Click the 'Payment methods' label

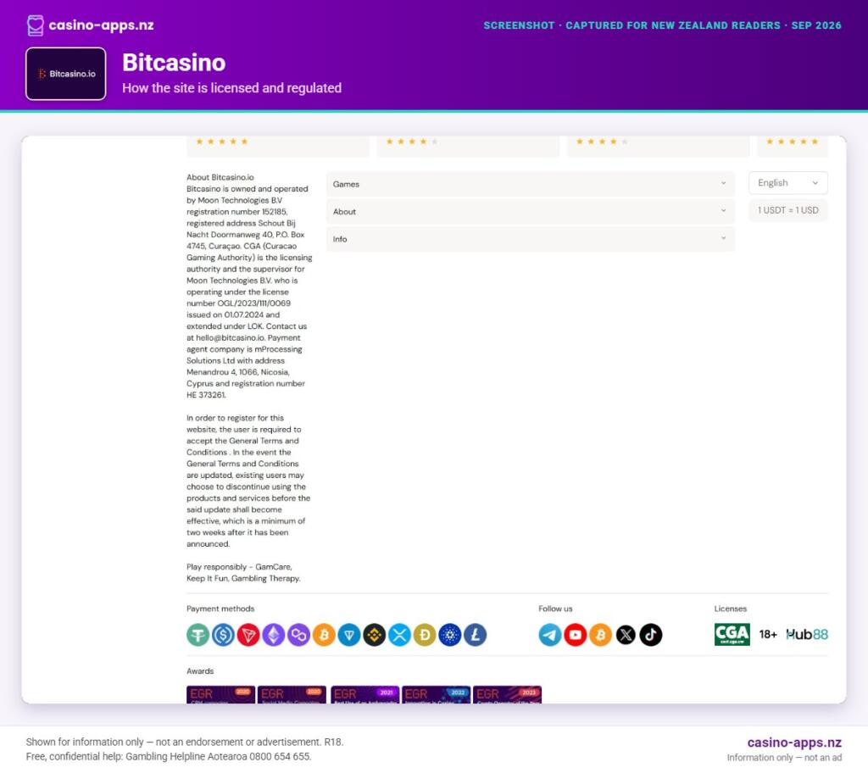point(220,609)
